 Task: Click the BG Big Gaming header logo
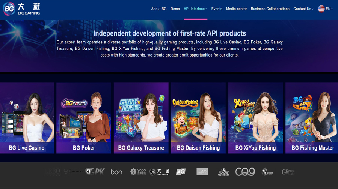(21, 9)
